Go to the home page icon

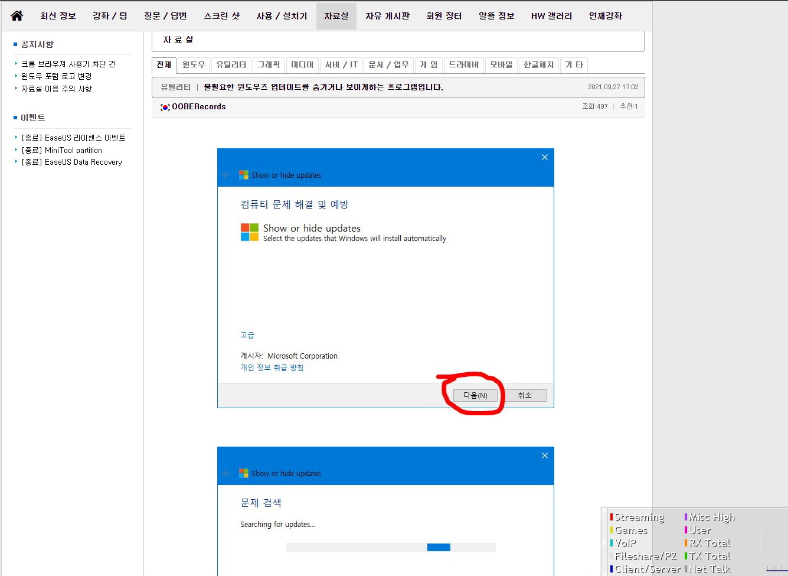point(17,16)
